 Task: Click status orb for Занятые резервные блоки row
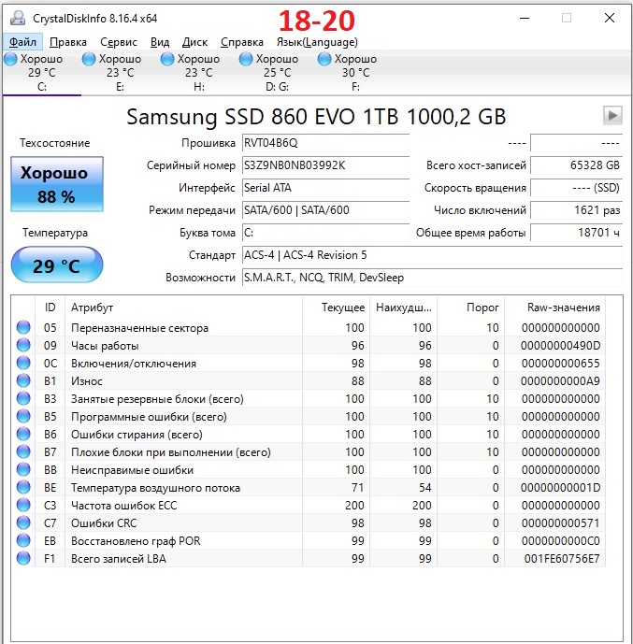23,398
